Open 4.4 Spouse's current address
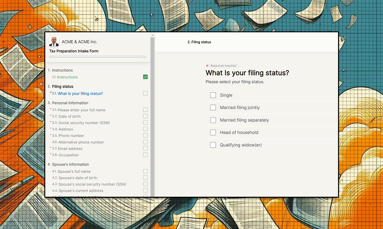The image size is (383, 229). pos(78,191)
